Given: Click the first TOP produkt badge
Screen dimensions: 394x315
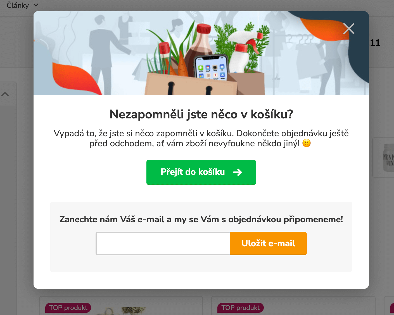Looking at the screenshot, I should (68, 308).
